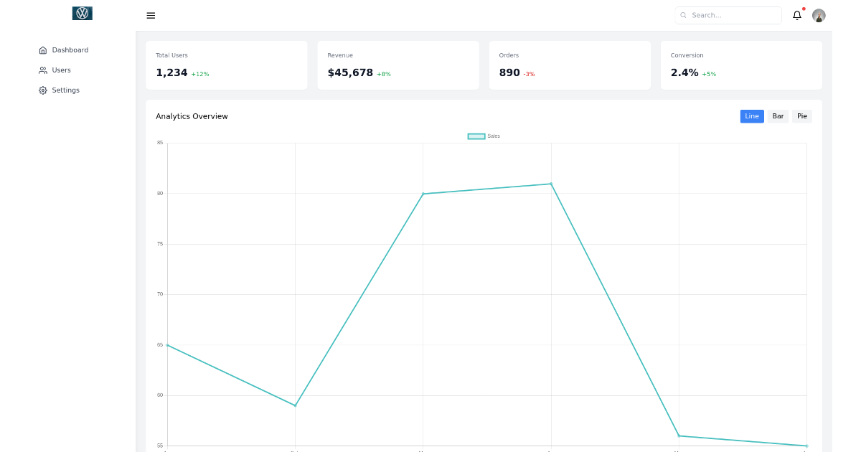Viewport: 861px width, 452px height.
Task: Switch chart to Bar view
Action: click(778, 116)
